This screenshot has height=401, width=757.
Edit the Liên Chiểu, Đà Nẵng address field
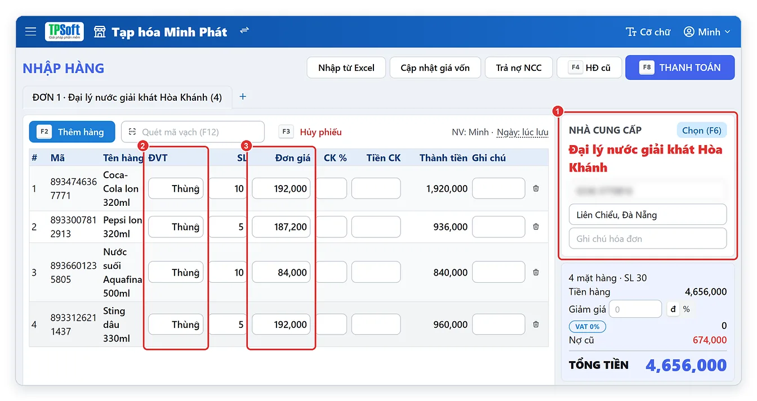pyautogui.click(x=648, y=215)
